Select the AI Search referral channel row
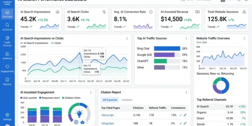252x126 pixels. 221,107
